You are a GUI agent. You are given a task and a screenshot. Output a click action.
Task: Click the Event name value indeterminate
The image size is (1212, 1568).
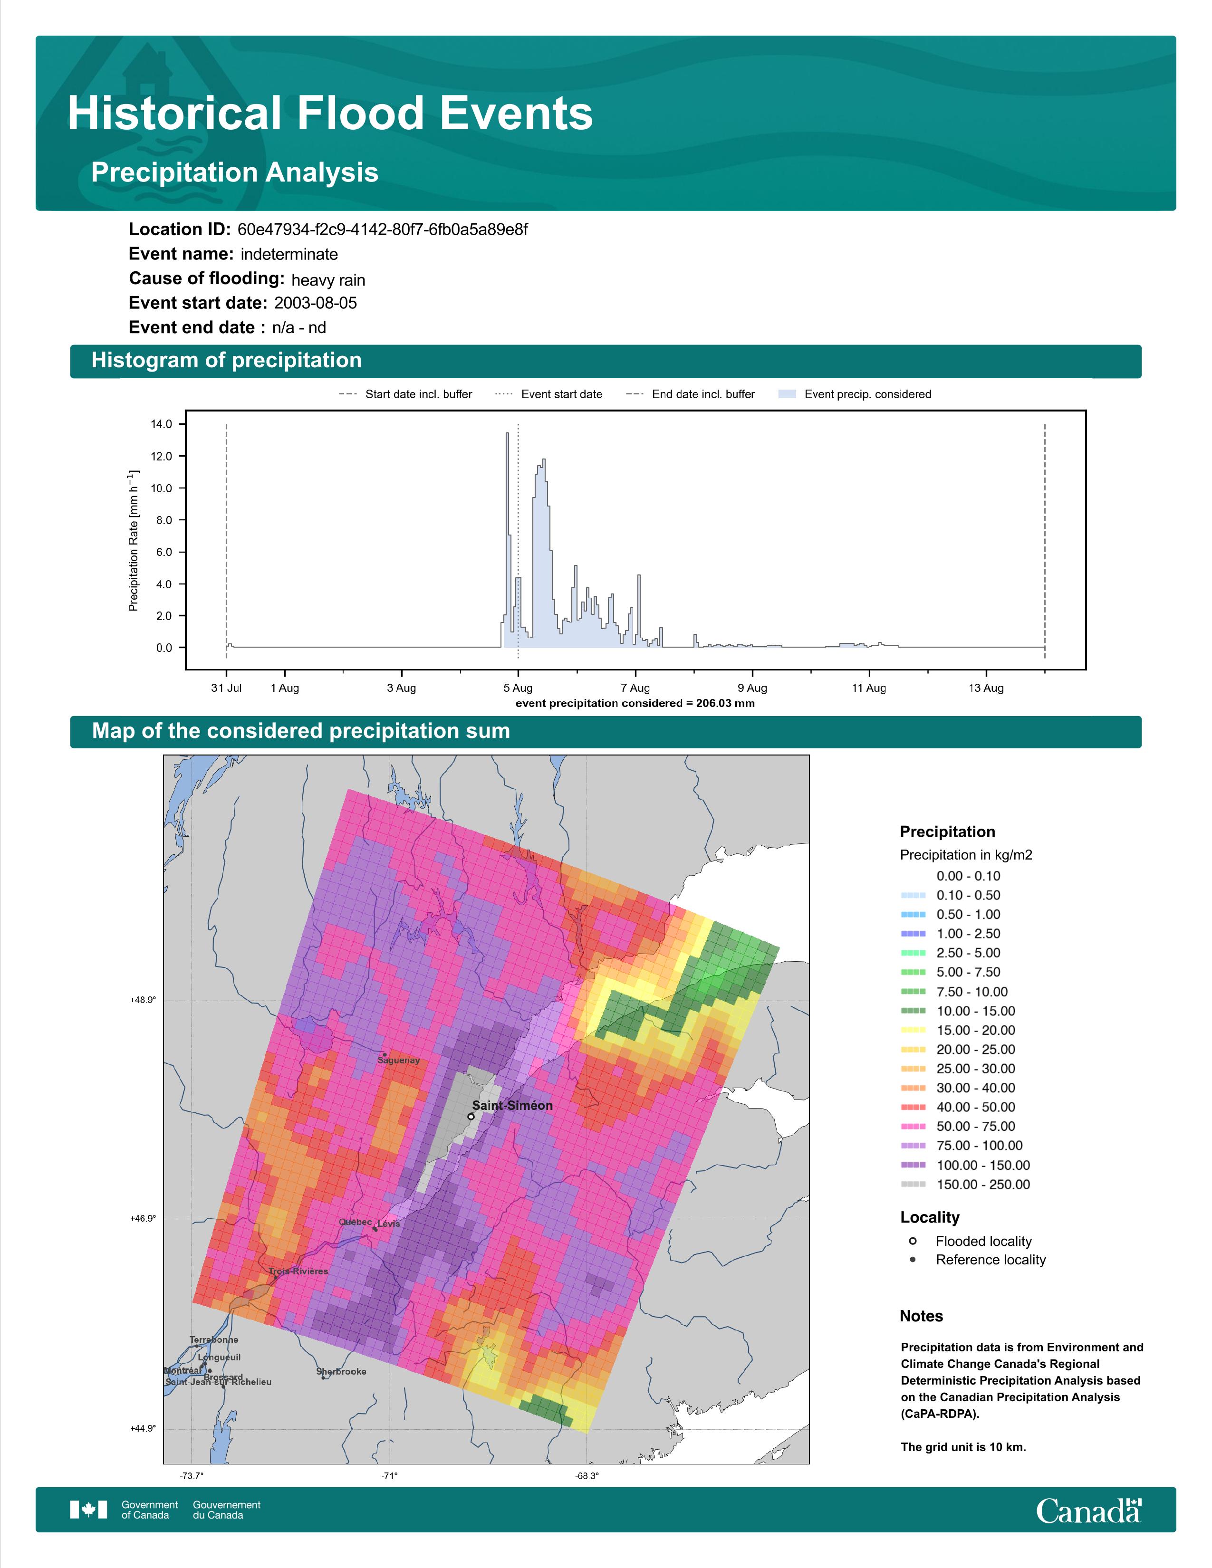click(289, 254)
